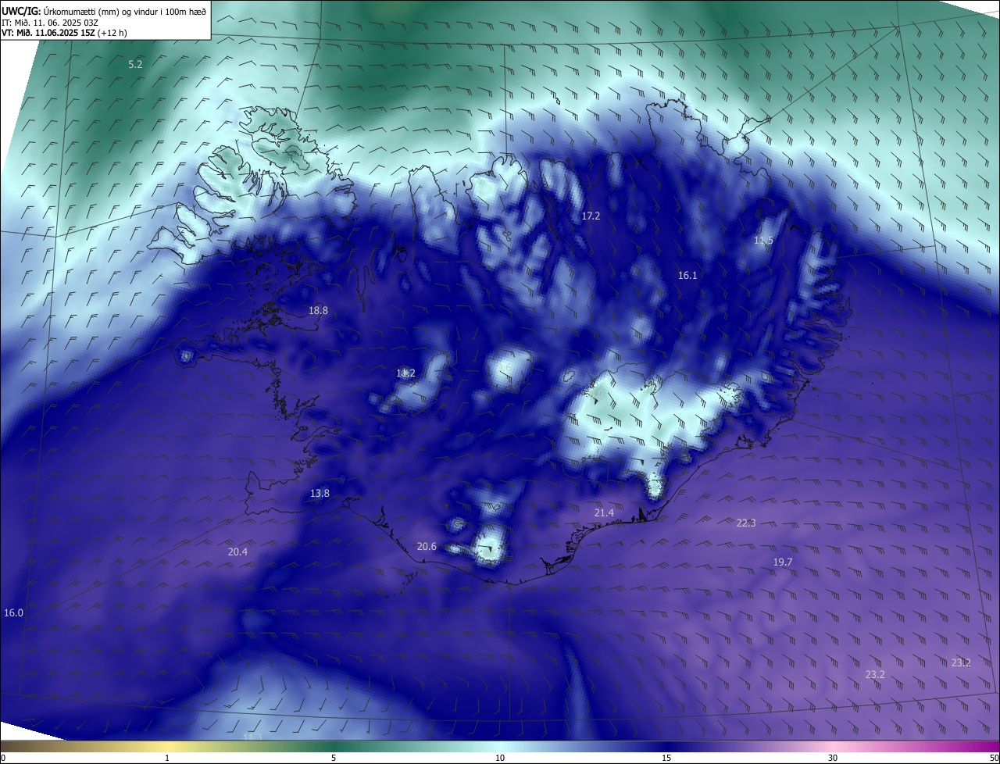This screenshot has width=1000, height=764.
Task: Click the 21.4 value label on map
Action: click(x=604, y=513)
